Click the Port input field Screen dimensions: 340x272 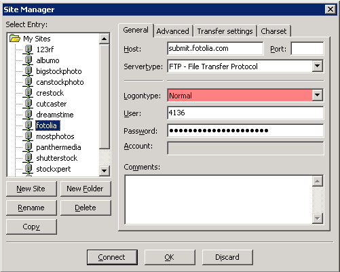point(307,48)
